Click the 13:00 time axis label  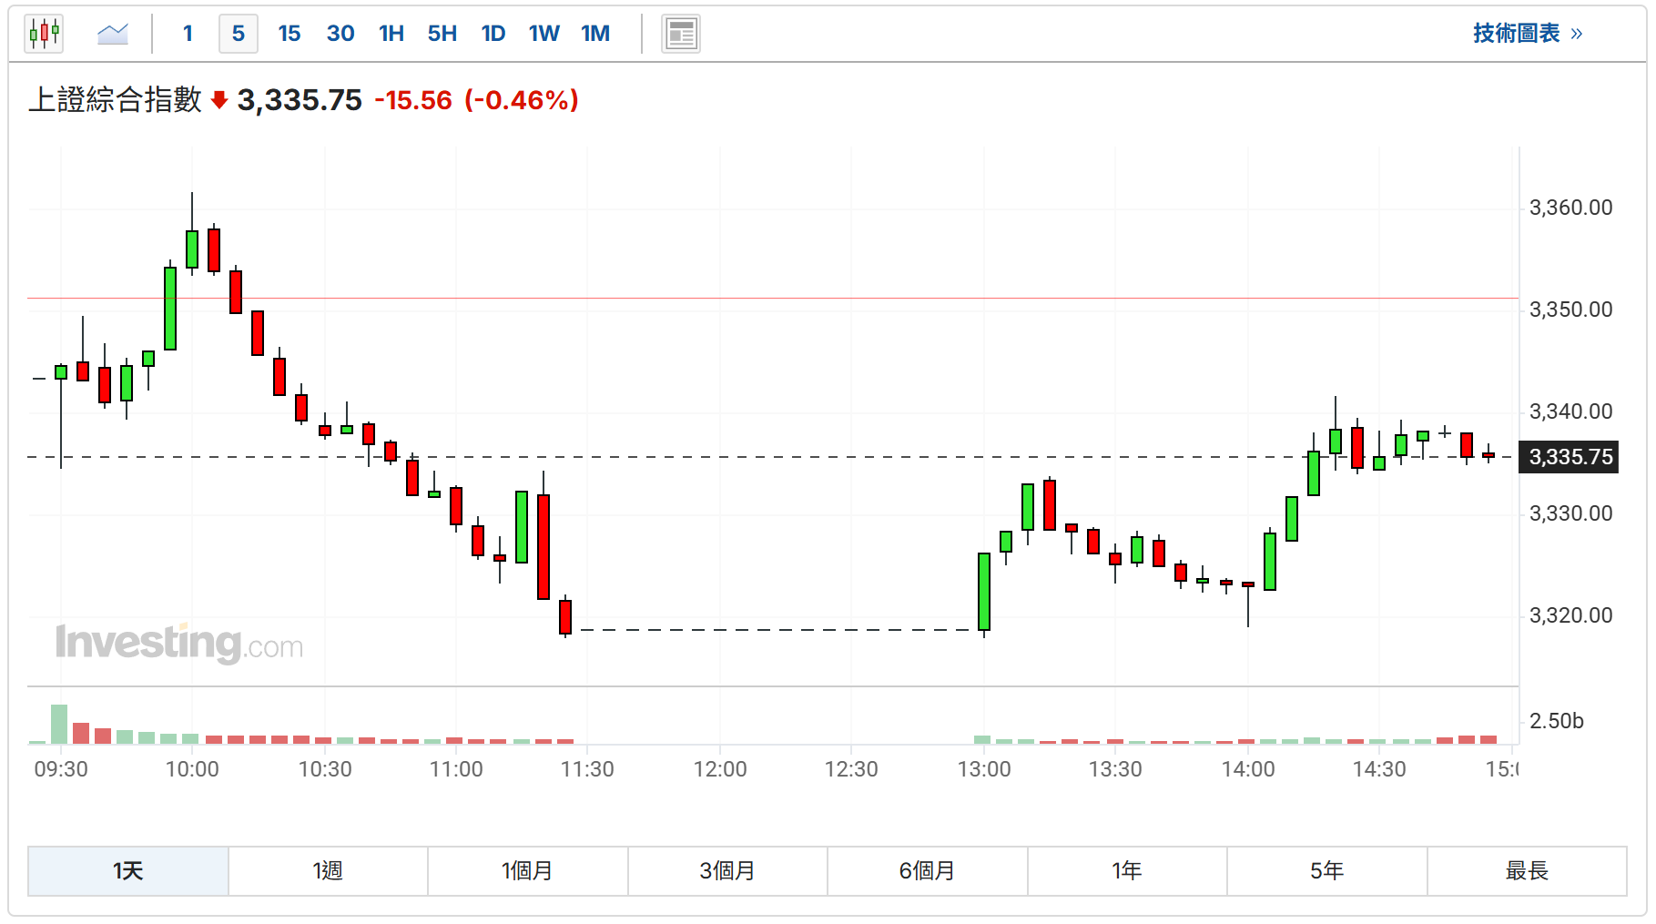[984, 769]
